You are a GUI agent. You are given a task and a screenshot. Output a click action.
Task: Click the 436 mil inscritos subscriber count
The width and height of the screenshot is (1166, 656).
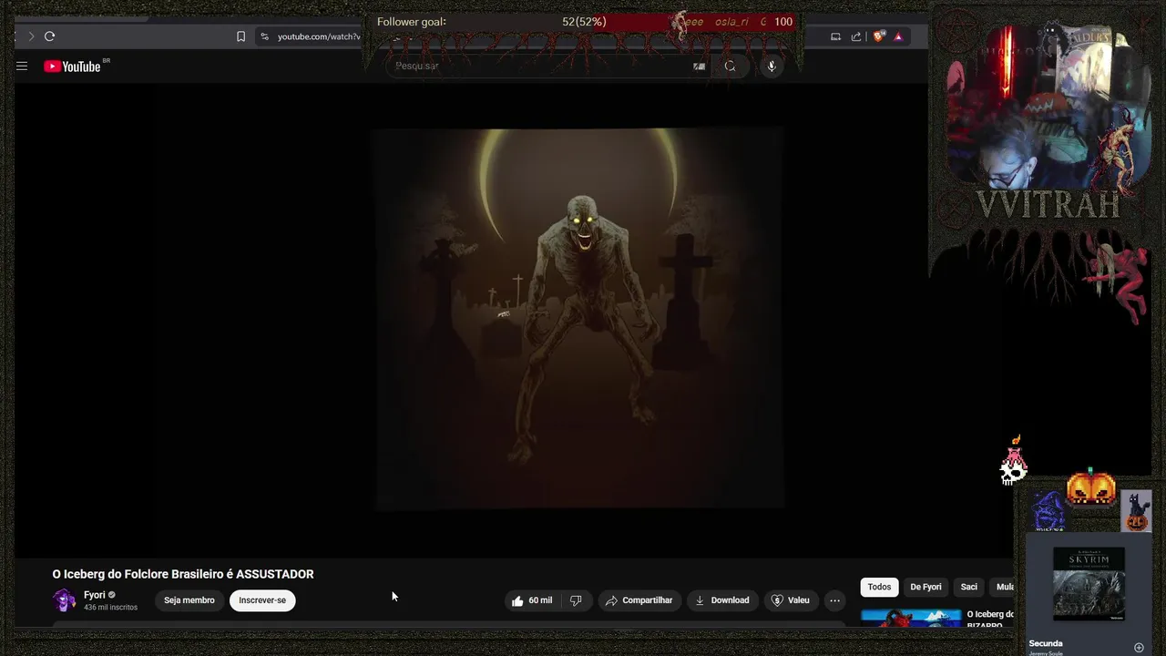tap(110, 608)
